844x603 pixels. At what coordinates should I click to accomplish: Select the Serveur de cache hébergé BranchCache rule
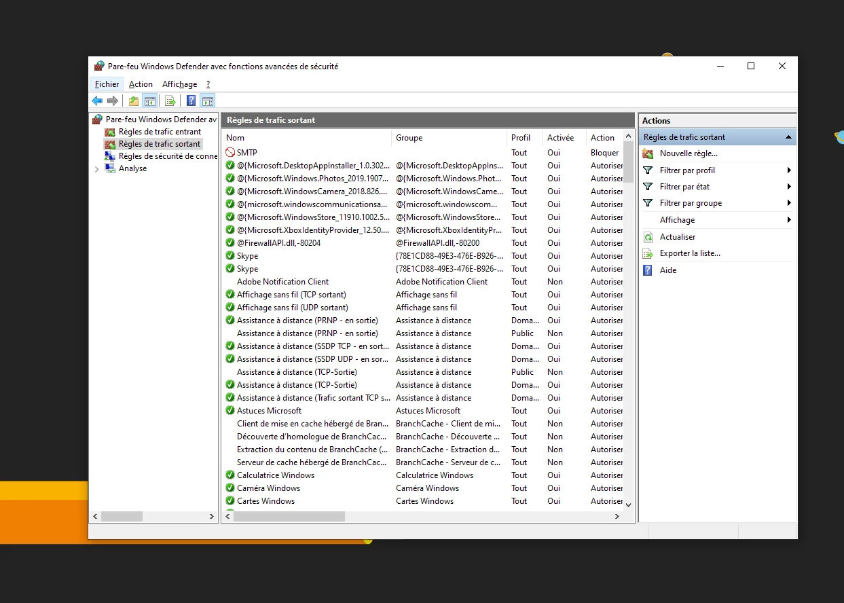[x=312, y=462]
